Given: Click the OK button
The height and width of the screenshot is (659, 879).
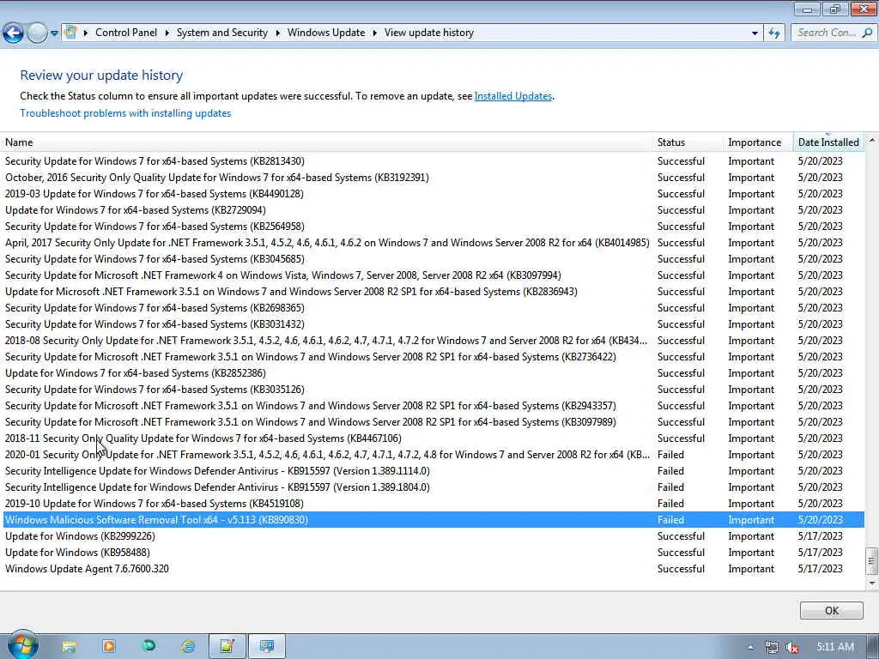Looking at the screenshot, I should click(x=831, y=610).
